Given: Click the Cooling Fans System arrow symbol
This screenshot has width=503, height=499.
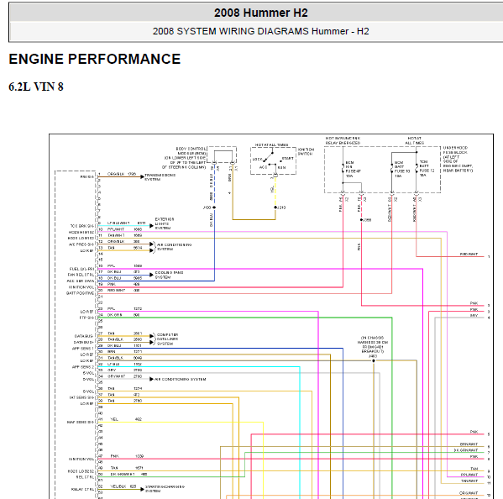Looking at the screenshot, I should [x=152, y=275].
